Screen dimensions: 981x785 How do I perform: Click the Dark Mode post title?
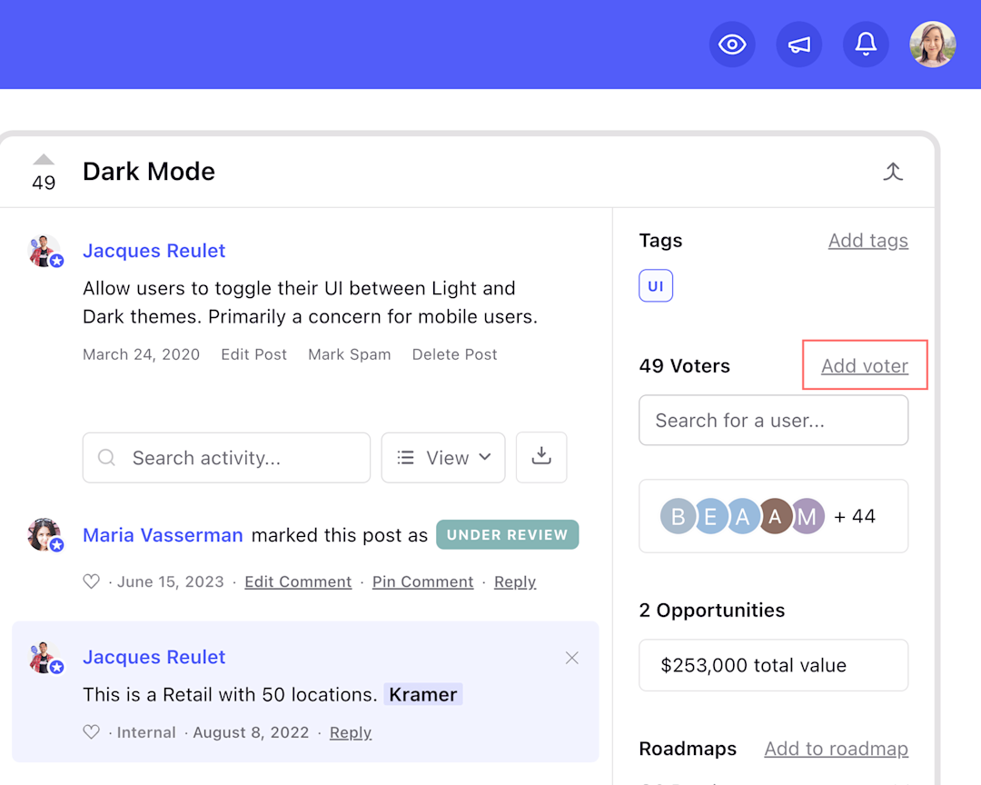149,171
